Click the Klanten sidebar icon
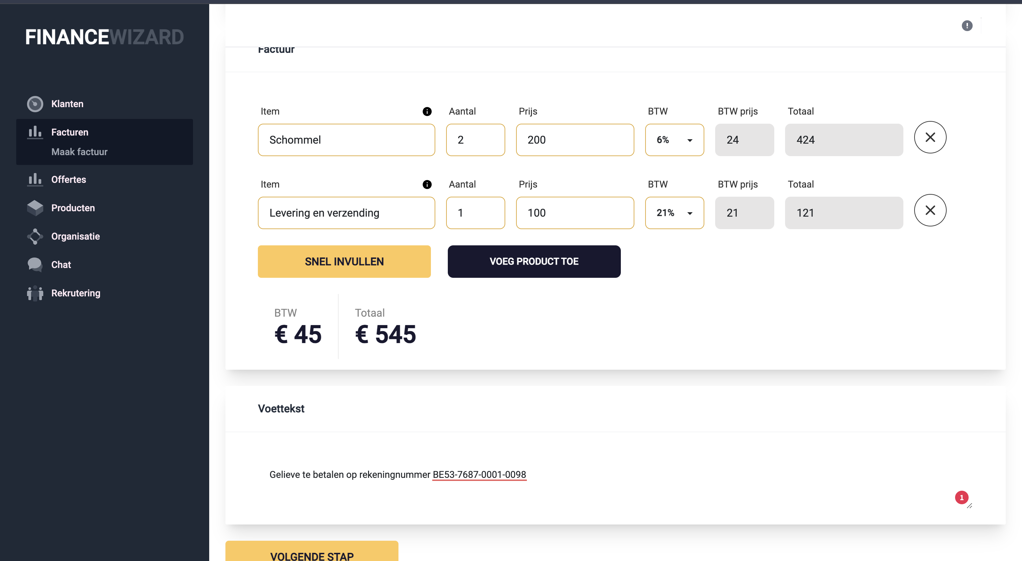The image size is (1022, 561). (x=35, y=104)
